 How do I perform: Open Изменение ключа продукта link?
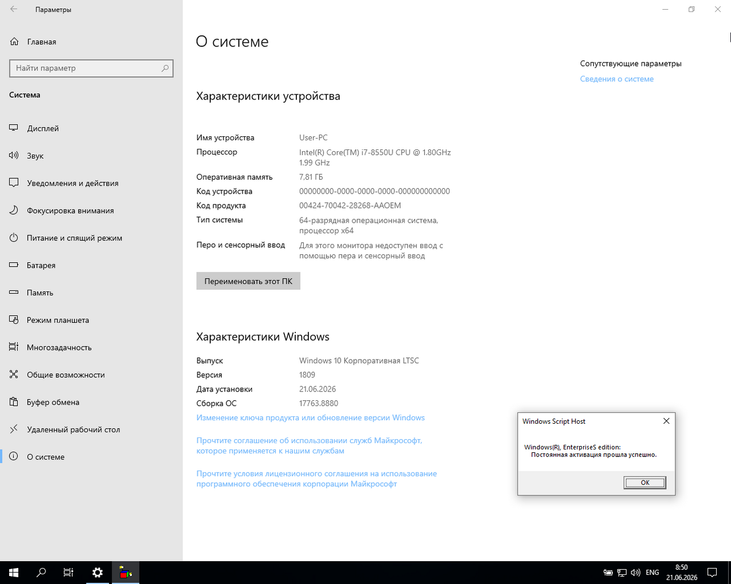point(311,418)
